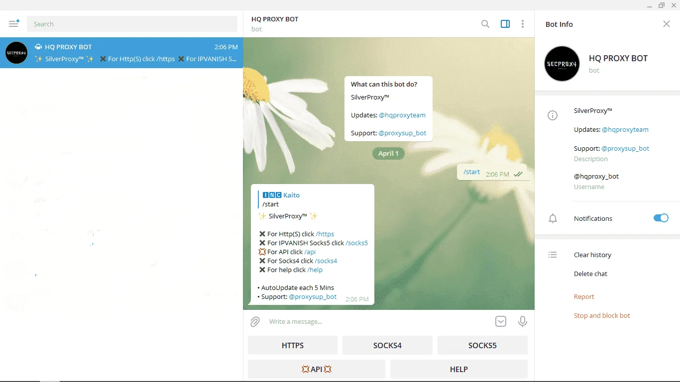Open the /socks5 command link
Image resolution: width=680 pixels, height=382 pixels.
coord(357,243)
